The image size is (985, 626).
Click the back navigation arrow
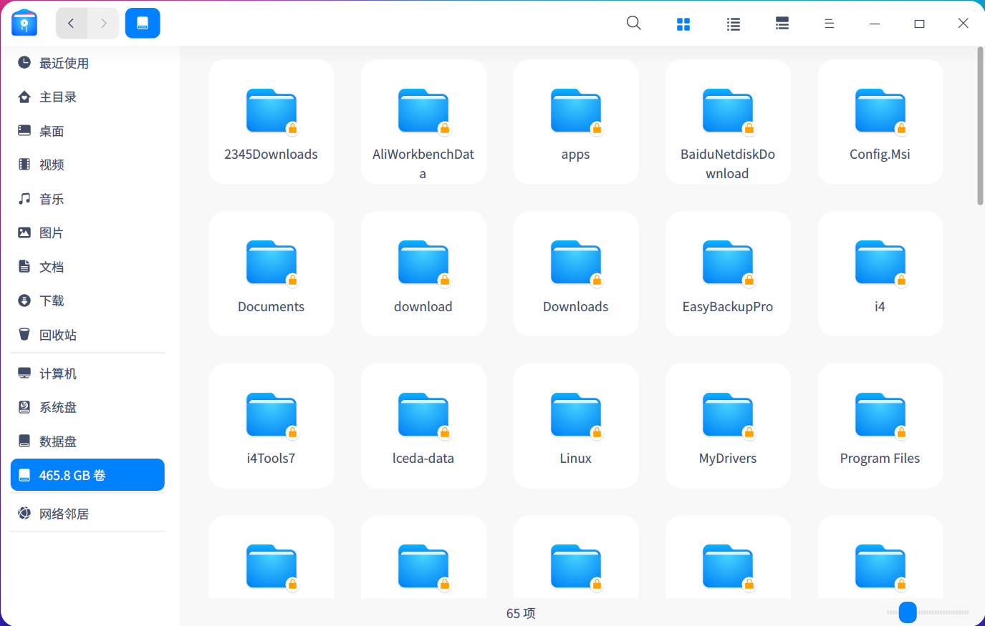pos(71,23)
